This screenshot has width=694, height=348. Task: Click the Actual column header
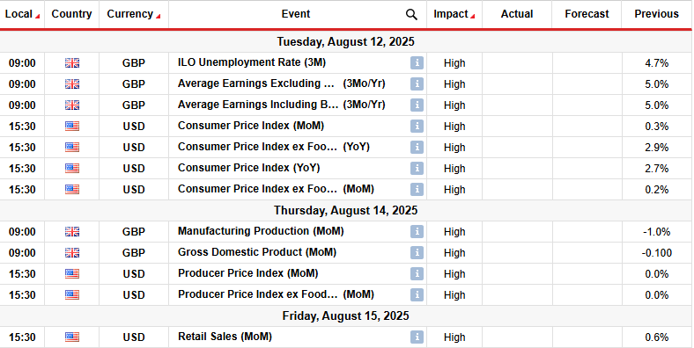(517, 14)
